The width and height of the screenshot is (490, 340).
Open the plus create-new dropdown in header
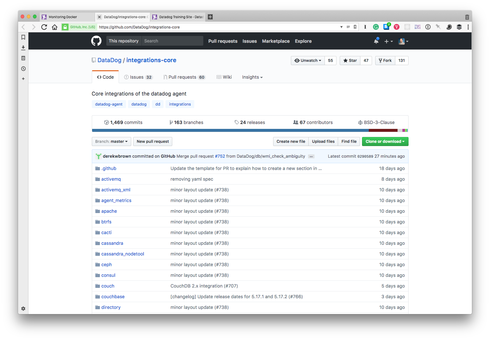coord(389,41)
